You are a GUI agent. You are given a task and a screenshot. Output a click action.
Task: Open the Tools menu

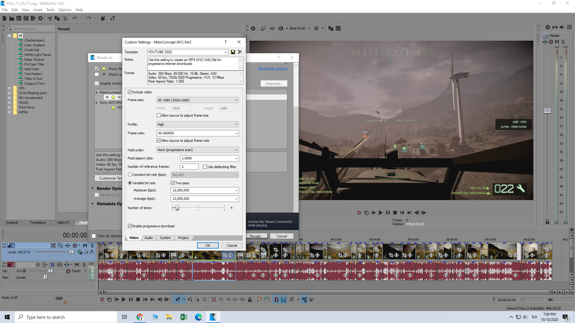50,10
